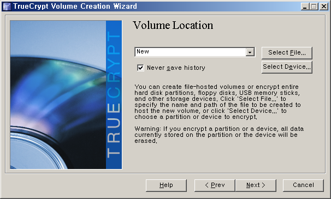Click the Volume Location heading

173,25
